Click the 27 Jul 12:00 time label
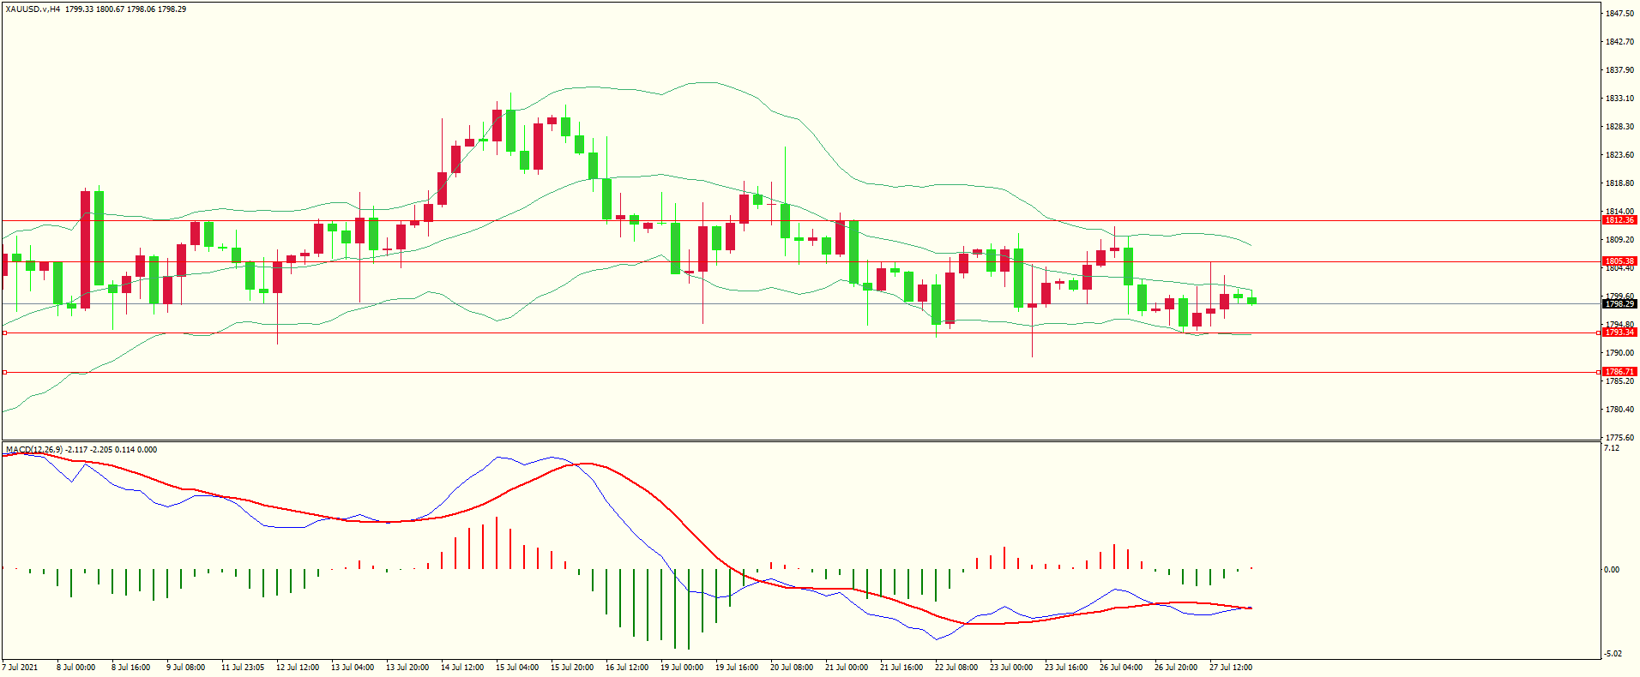Image resolution: width=1640 pixels, height=677 pixels. pos(1231,668)
